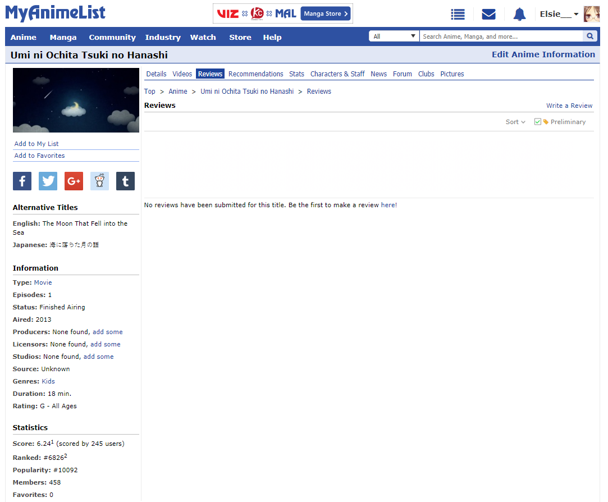The height and width of the screenshot is (502, 608).
Task: Click Edit Anime Information
Action: click(543, 54)
